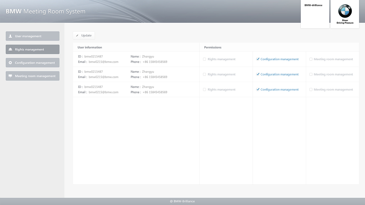Enable Rights management checkbox in second user row
The width and height of the screenshot is (365, 205).
pyautogui.click(x=204, y=74)
